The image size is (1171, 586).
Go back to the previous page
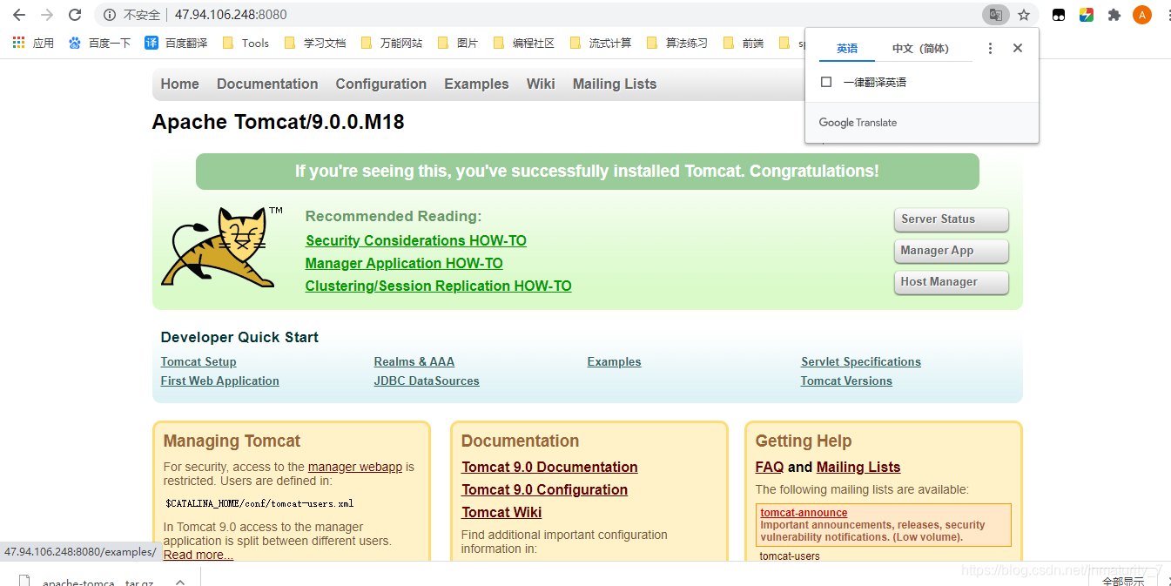tap(19, 15)
